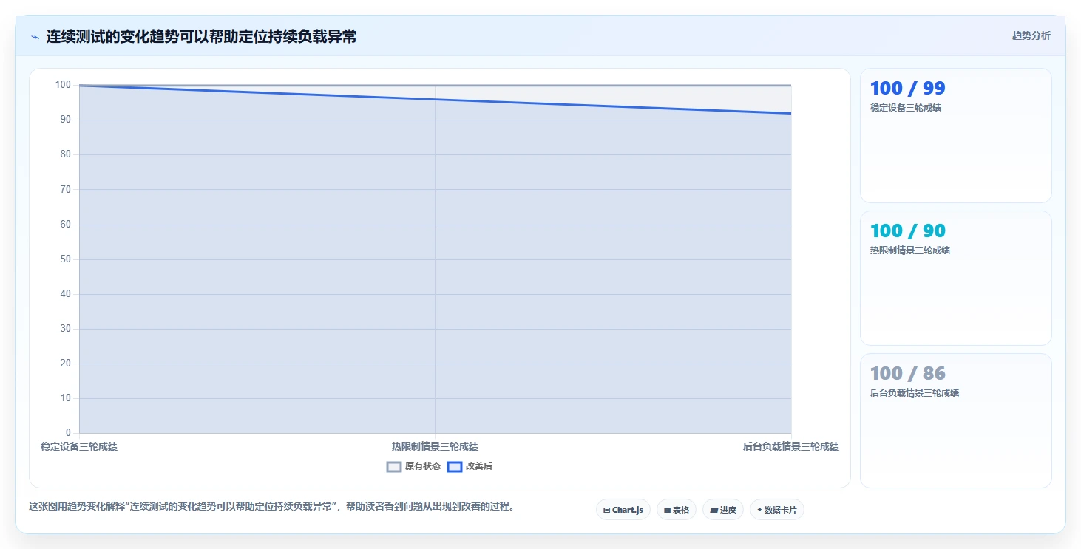Click the 趋势分析 label in the header

click(1031, 35)
